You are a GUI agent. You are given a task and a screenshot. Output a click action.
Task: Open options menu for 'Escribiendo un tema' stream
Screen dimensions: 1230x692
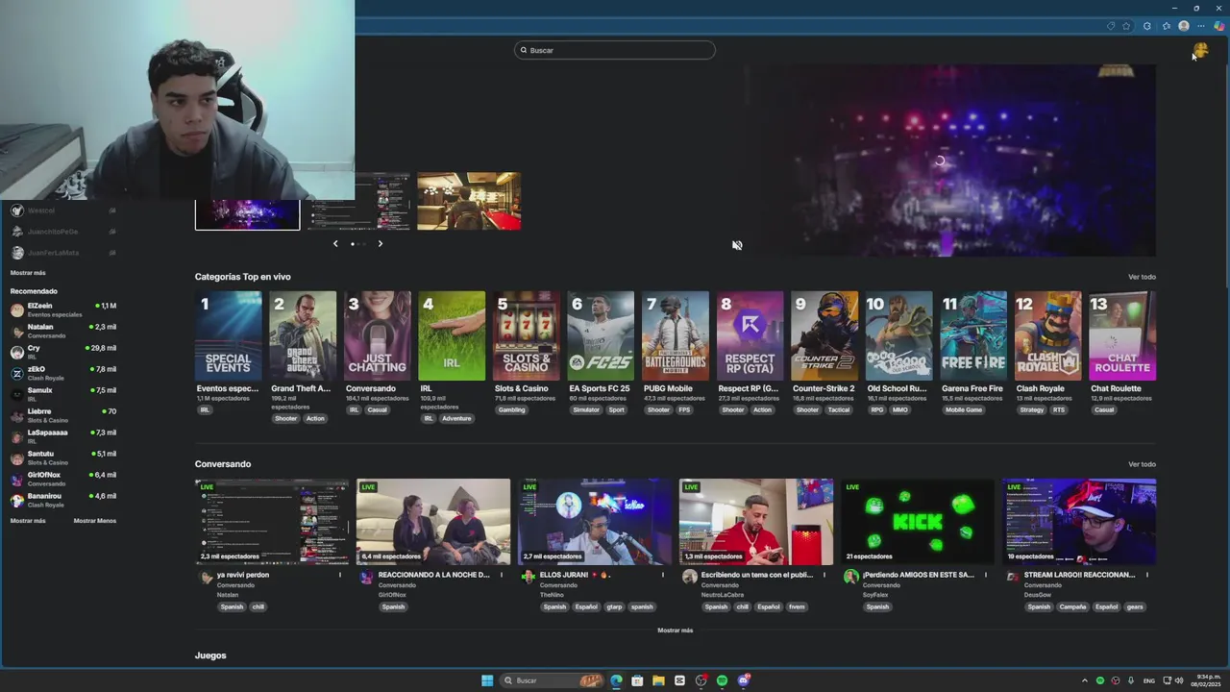pos(824,575)
